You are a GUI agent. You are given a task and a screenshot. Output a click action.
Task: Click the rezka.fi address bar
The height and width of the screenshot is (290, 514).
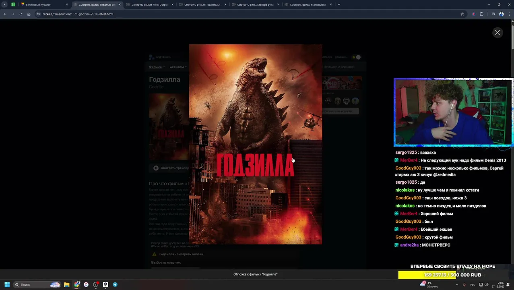pos(250,14)
